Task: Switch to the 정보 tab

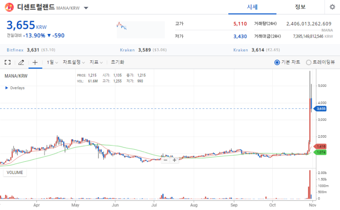Action: pyautogui.click(x=300, y=7)
